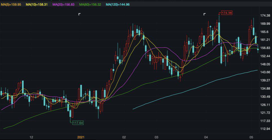Click the 12 month label on time axis
The width and height of the screenshot is (272, 140).
[x=31, y=137]
